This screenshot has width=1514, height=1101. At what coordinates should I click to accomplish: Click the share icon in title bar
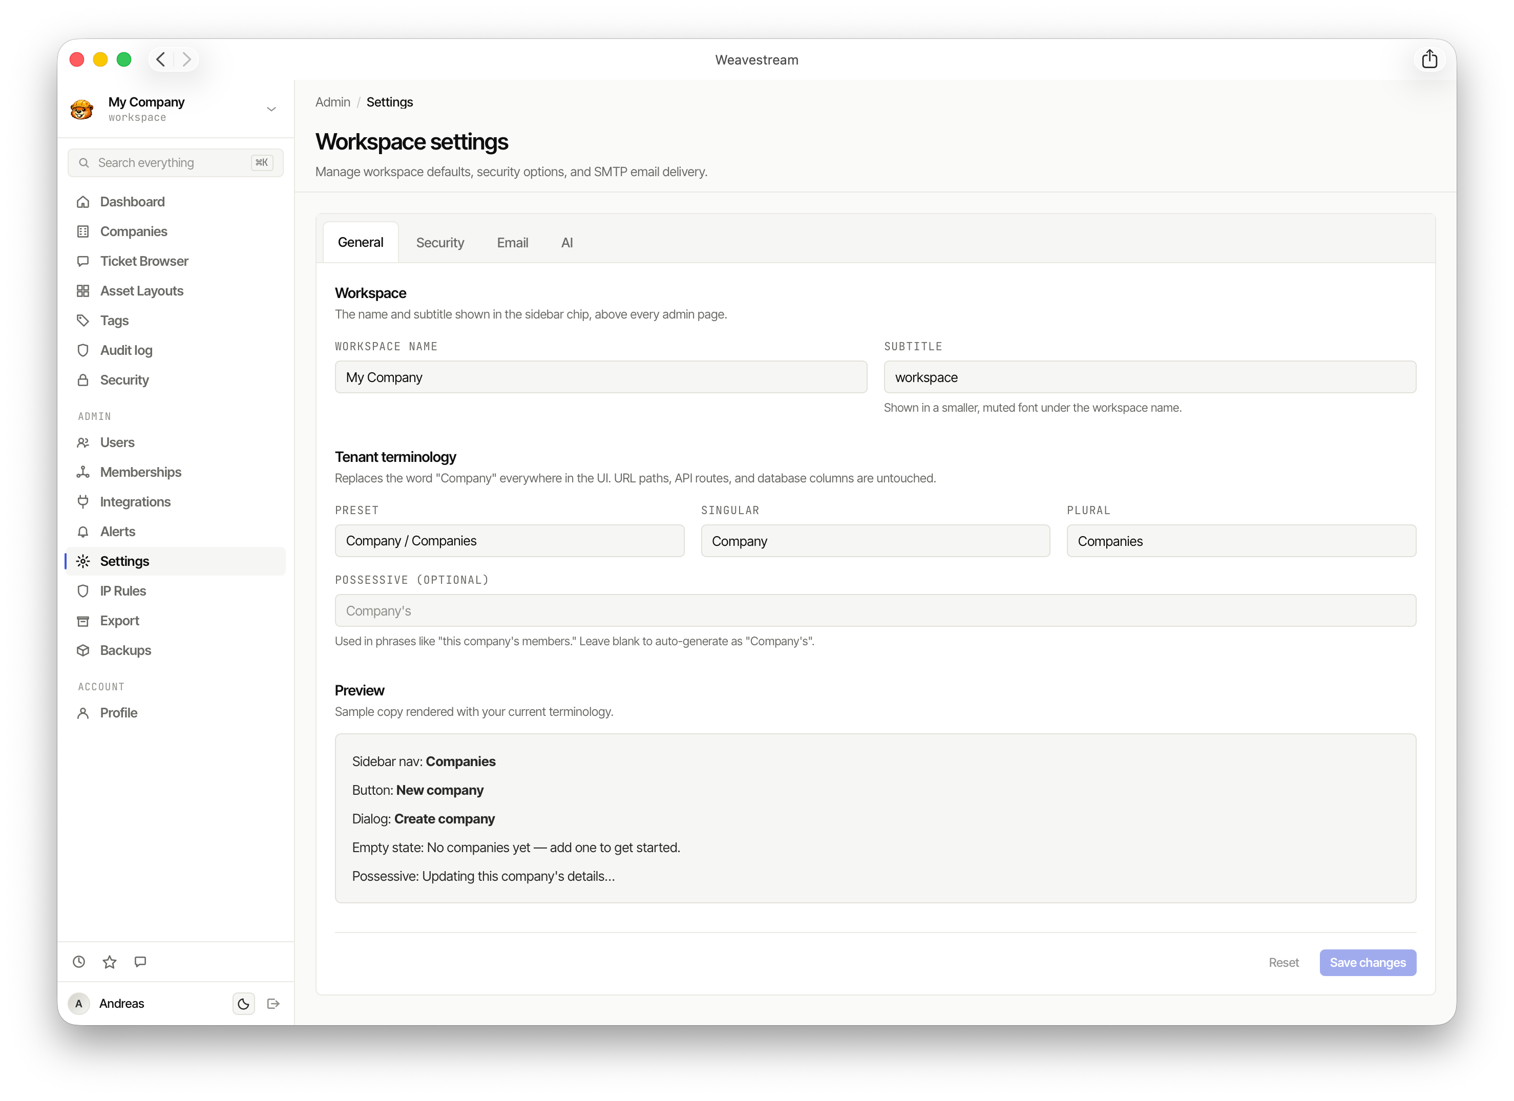point(1428,59)
